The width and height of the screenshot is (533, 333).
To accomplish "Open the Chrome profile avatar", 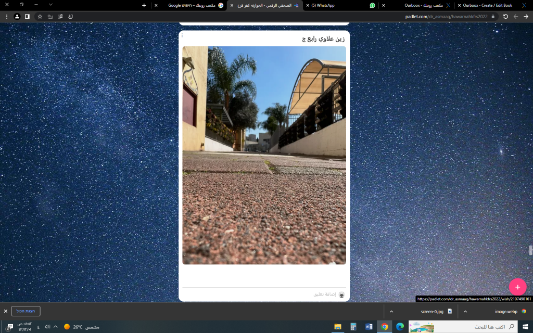I will [x=17, y=16].
